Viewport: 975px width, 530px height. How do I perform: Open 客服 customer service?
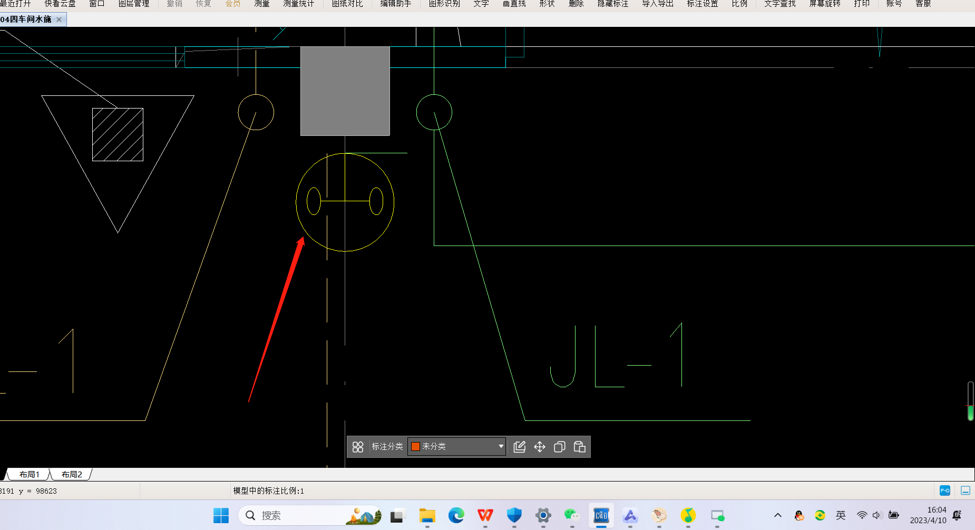tap(923, 4)
